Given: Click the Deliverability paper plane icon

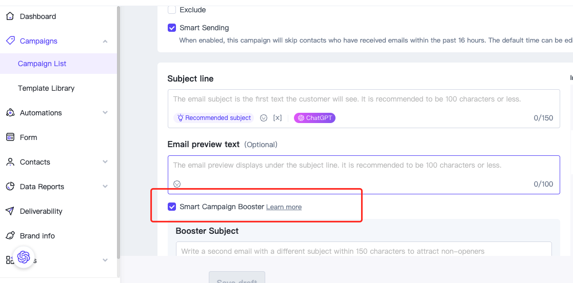Looking at the screenshot, I should [10, 211].
